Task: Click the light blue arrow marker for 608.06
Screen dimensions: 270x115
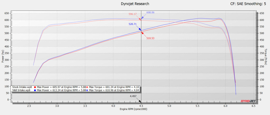Action: 143,18
